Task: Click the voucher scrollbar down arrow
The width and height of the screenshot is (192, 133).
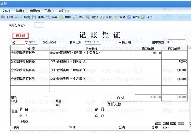Action: (190, 124)
